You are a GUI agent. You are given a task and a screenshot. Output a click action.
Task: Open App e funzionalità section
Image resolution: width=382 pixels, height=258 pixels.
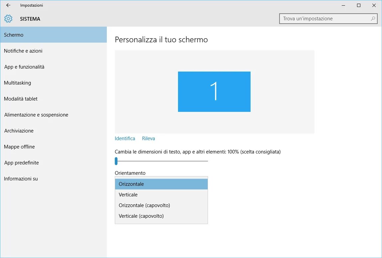coord(53,67)
